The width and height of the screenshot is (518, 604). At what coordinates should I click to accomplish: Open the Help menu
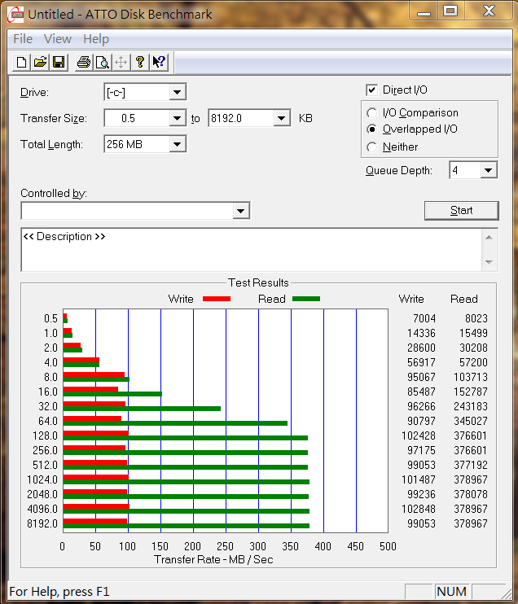(x=96, y=39)
